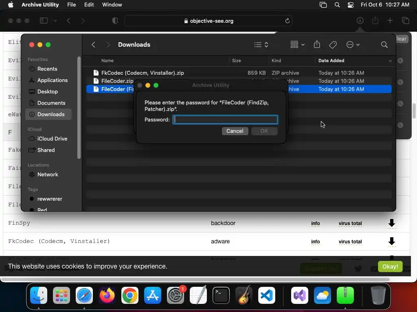Toggle Safari sidebar
The image size is (417, 312).
pos(44,21)
